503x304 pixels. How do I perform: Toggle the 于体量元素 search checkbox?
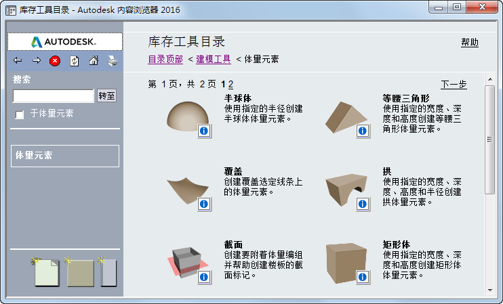19,114
